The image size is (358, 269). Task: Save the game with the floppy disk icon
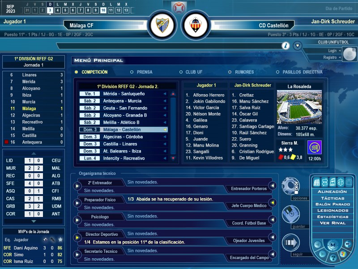(290, 214)
